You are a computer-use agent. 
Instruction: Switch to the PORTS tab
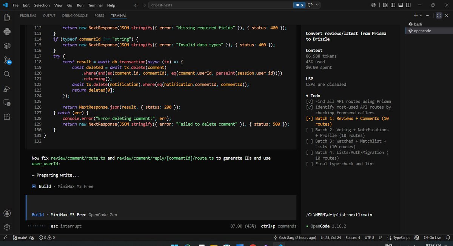tap(99, 15)
